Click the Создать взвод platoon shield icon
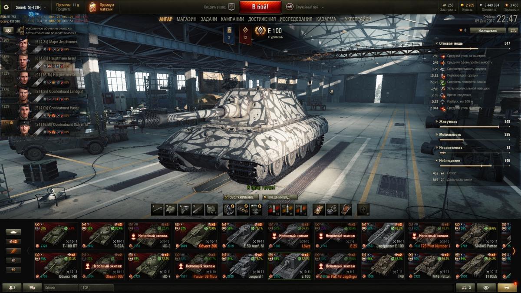Image resolution: width=521 pixels, height=293 pixels. pos(231,7)
